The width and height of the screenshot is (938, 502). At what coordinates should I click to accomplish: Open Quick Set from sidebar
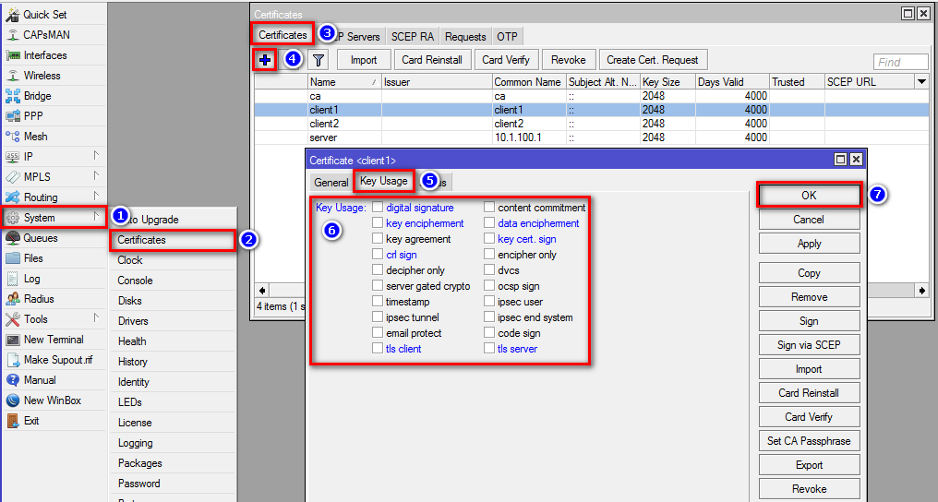(43, 15)
